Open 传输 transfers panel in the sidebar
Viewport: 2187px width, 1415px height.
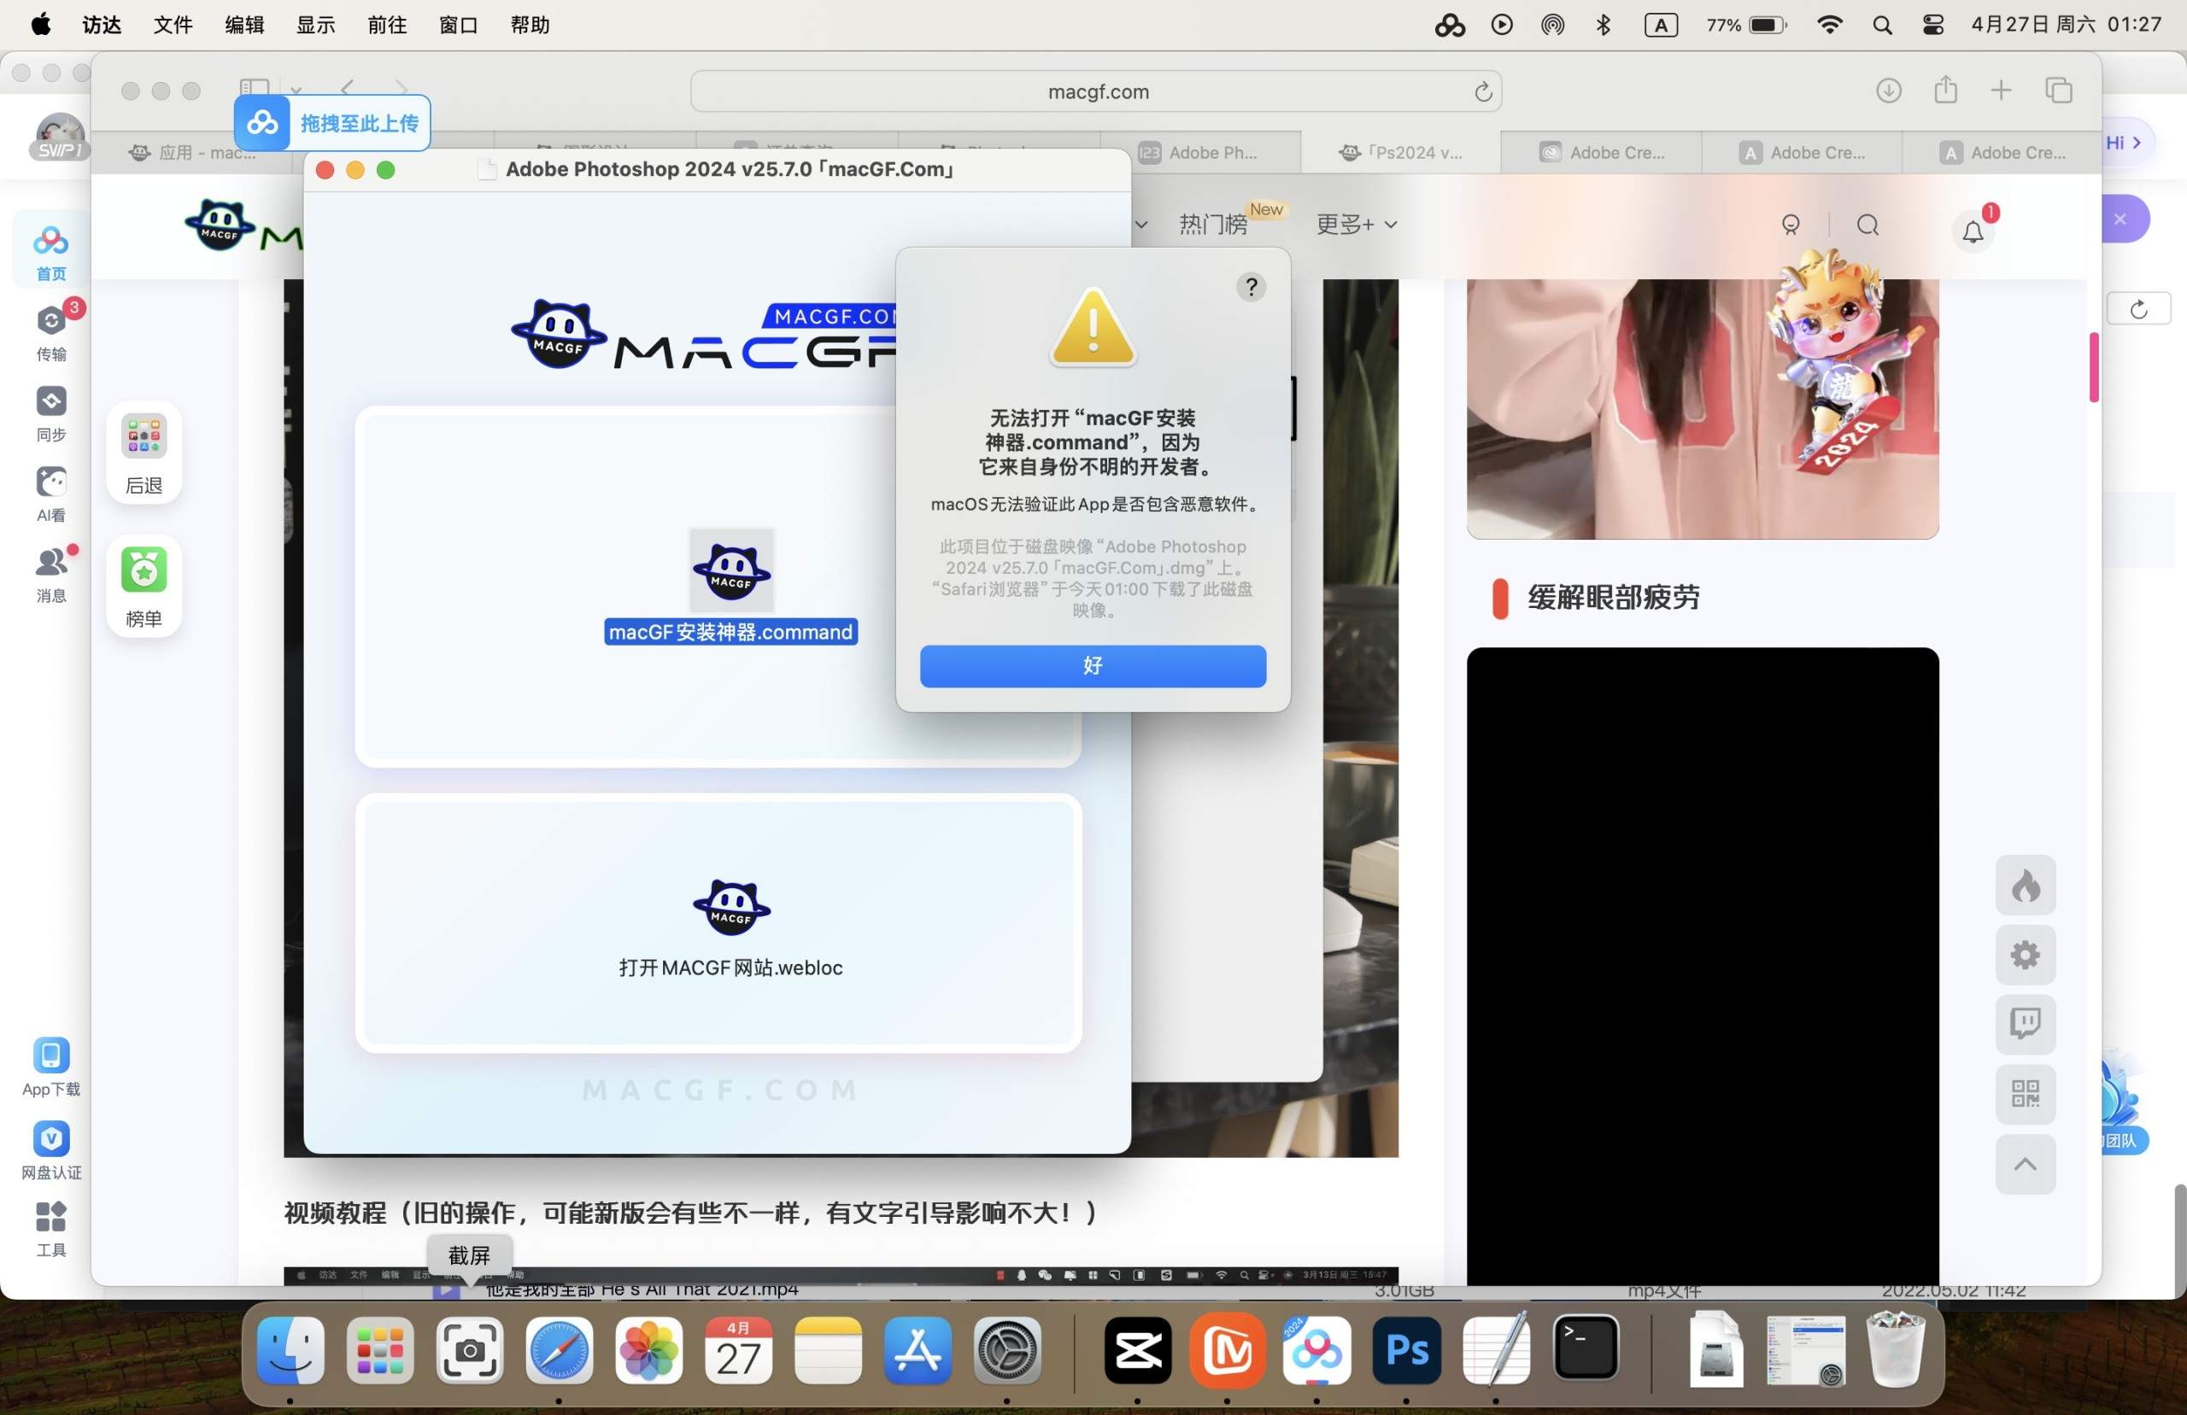pyautogui.click(x=50, y=336)
